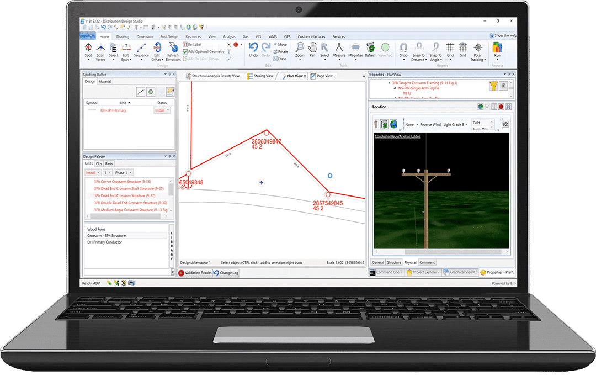This screenshot has width=596, height=381.
Task: Open Structural Analysis Results View tab
Action: (x=212, y=76)
